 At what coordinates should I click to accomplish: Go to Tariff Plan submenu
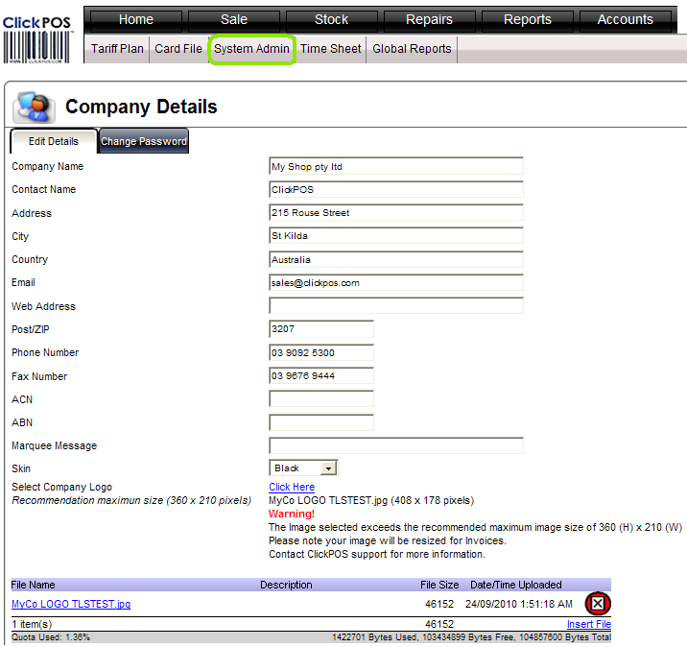pos(117,49)
